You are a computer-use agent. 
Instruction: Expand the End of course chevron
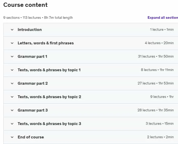(12, 137)
